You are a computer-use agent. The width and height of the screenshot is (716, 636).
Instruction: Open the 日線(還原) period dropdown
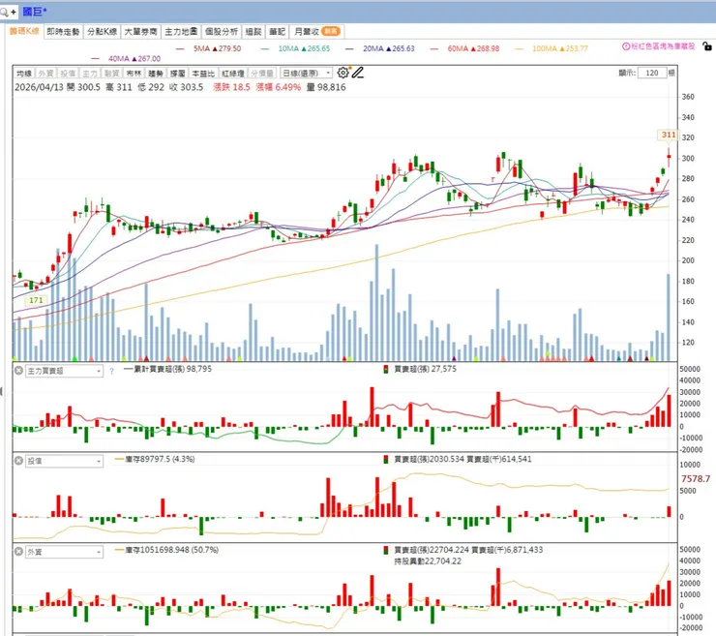pos(307,74)
